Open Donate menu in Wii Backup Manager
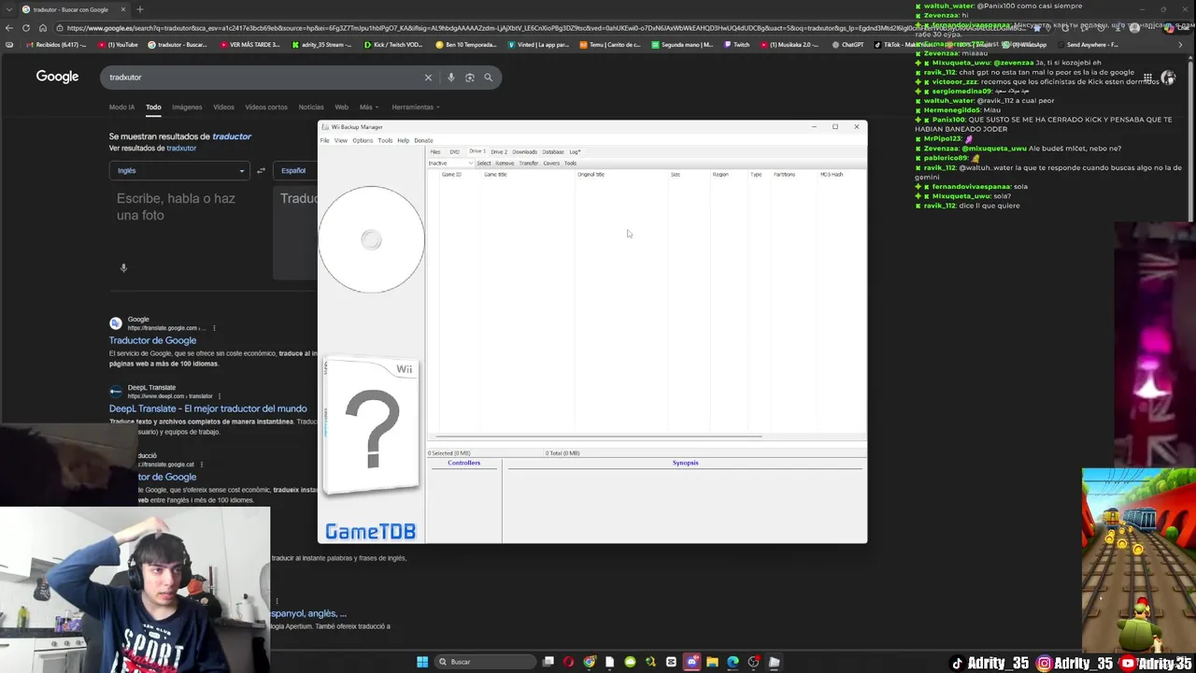The image size is (1196, 673). (x=423, y=140)
